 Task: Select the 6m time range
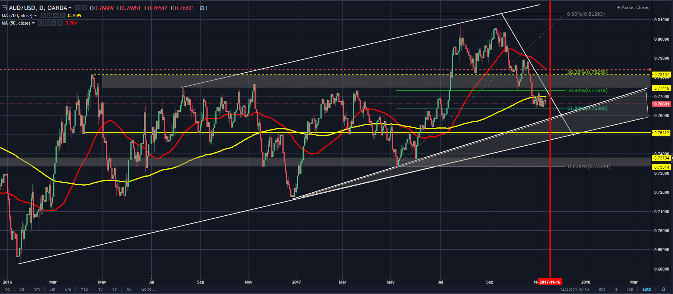pos(68,289)
